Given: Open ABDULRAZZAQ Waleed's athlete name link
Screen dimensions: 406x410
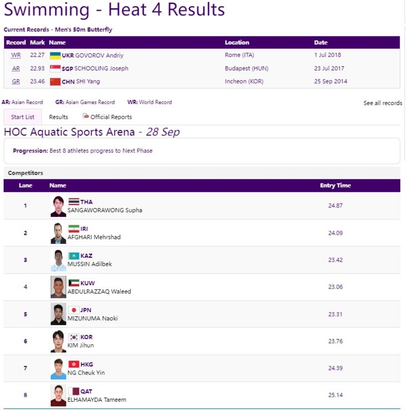Looking at the screenshot, I should [x=99, y=291].
